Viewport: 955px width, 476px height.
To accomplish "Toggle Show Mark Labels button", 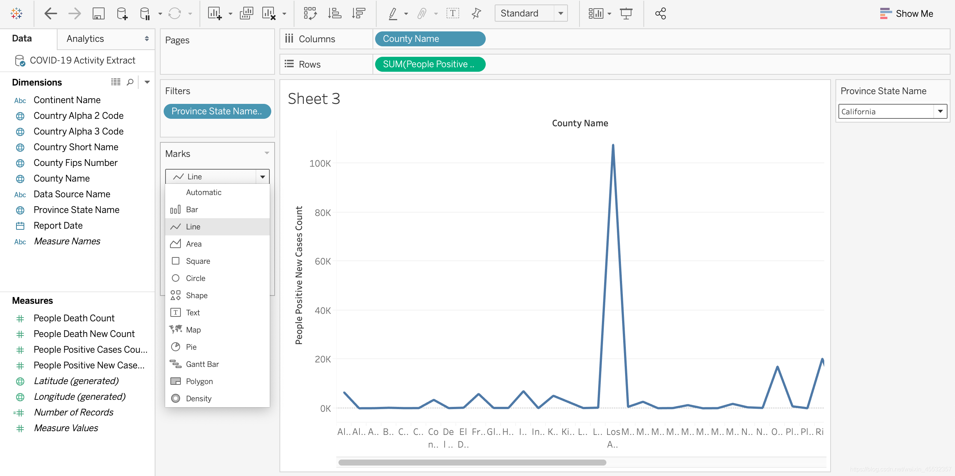I will click(x=452, y=14).
